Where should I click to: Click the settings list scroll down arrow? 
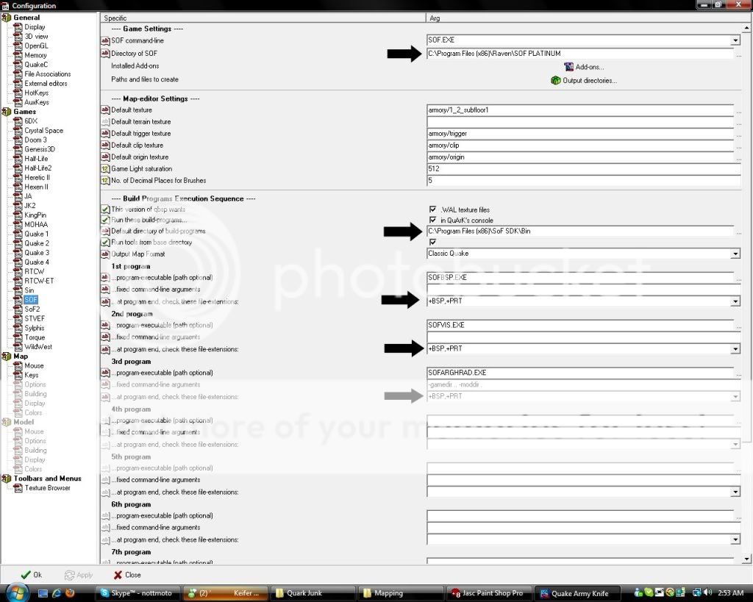pos(747,559)
